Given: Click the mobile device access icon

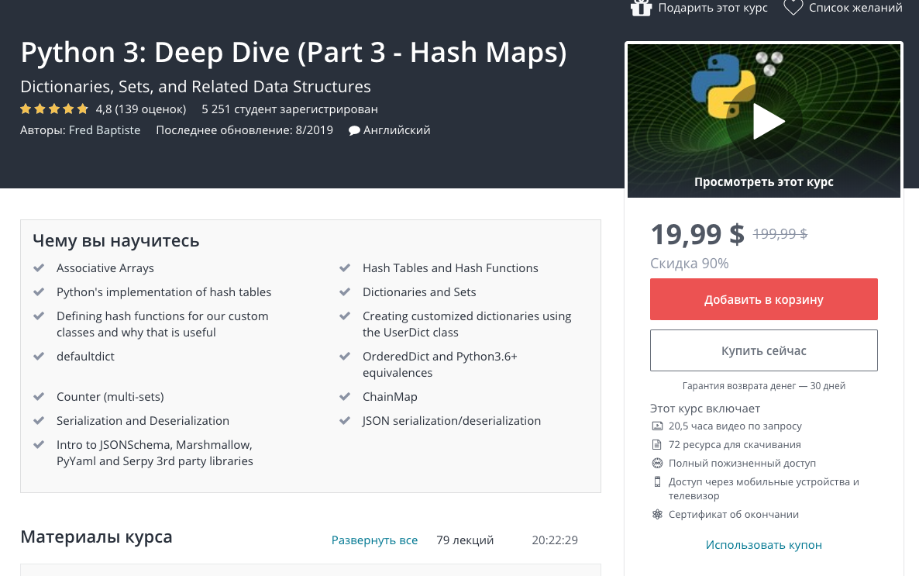Looking at the screenshot, I should pyautogui.click(x=657, y=481).
